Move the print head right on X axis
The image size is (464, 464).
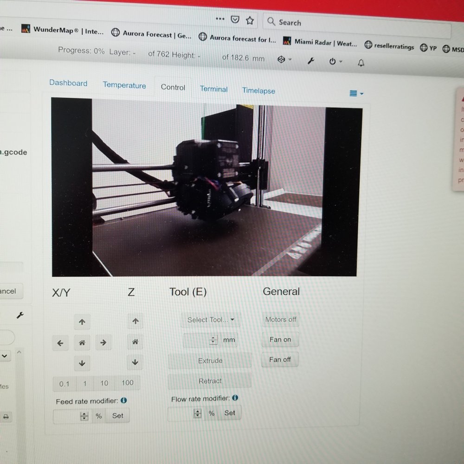click(103, 343)
